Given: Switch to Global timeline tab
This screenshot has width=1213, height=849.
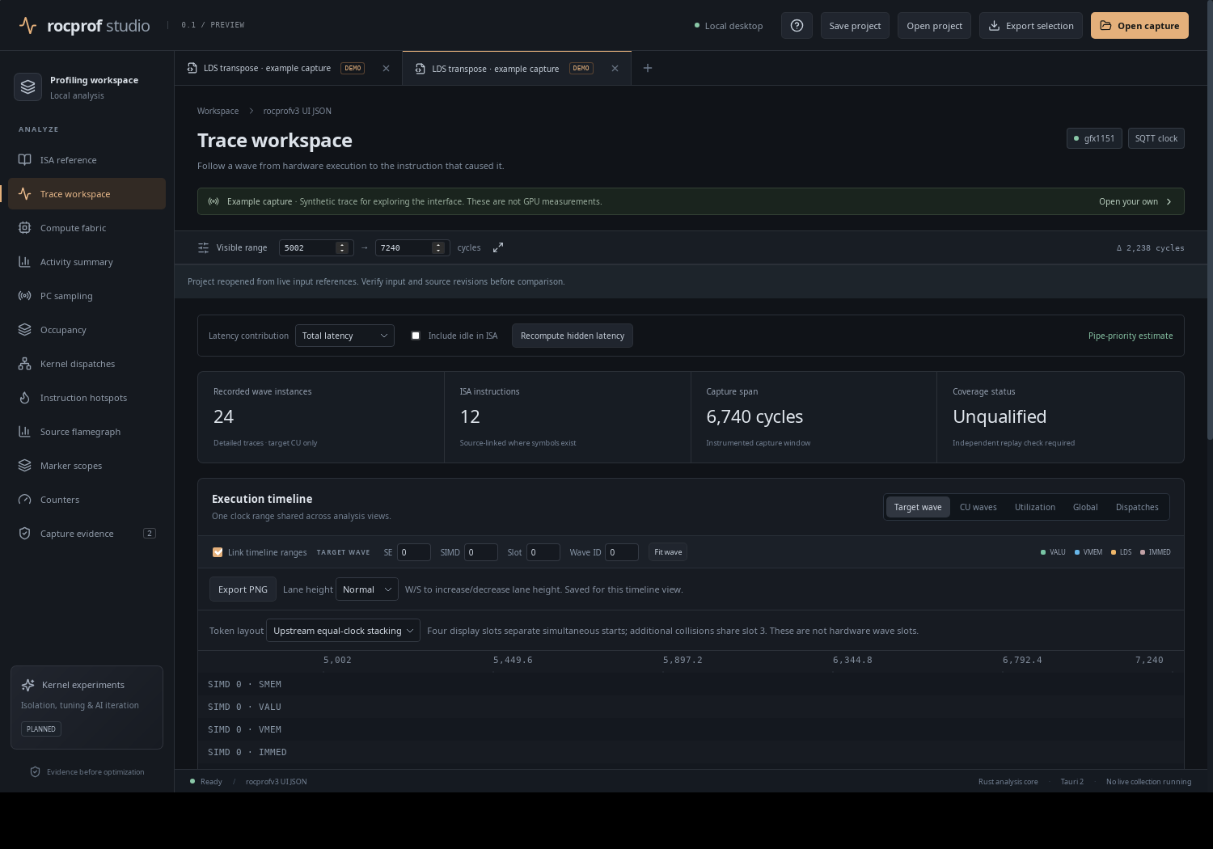Looking at the screenshot, I should 1085,507.
